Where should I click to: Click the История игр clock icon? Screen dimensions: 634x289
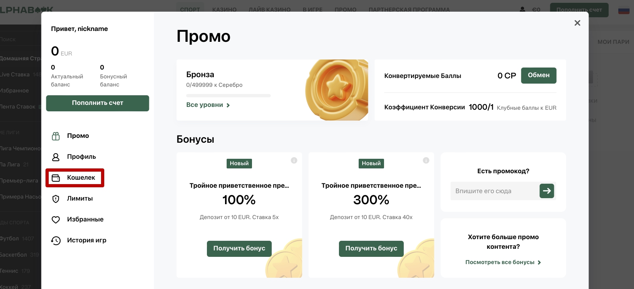tap(56, 241)
